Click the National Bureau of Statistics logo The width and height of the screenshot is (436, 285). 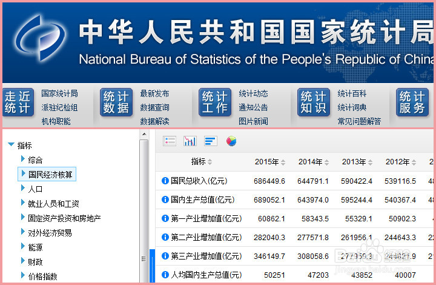(41, 38)
